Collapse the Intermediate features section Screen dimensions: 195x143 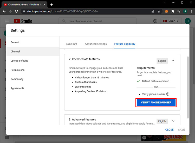pyautogui.click(x=173, y=61)
